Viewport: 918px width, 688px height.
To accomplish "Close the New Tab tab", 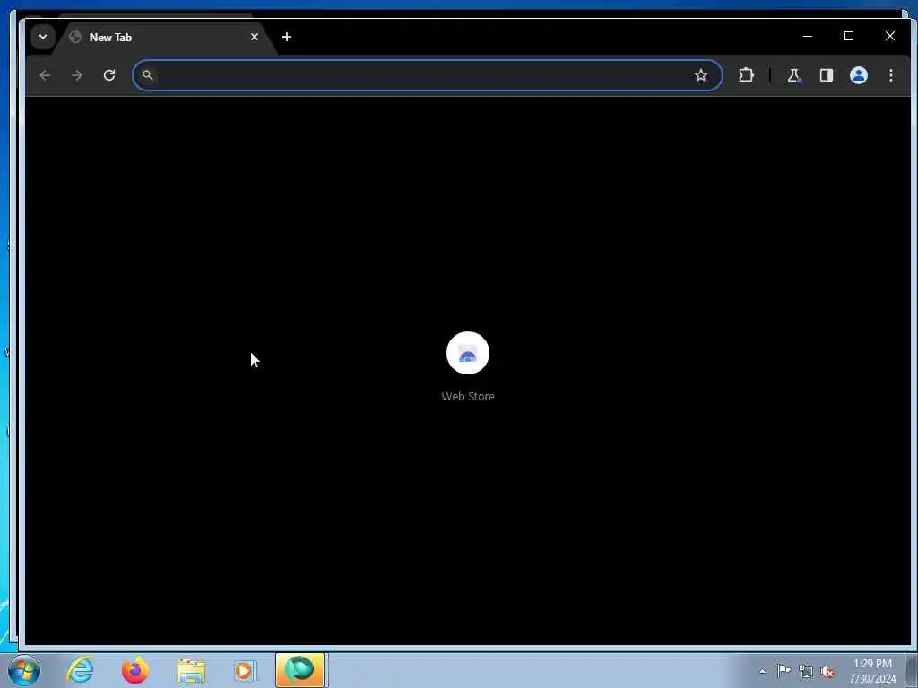I will pos(254,37).
